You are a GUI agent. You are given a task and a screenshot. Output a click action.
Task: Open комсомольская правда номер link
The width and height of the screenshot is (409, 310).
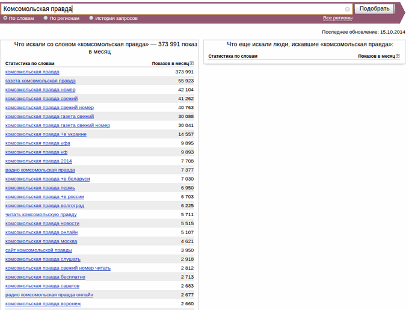pos(40,90)
